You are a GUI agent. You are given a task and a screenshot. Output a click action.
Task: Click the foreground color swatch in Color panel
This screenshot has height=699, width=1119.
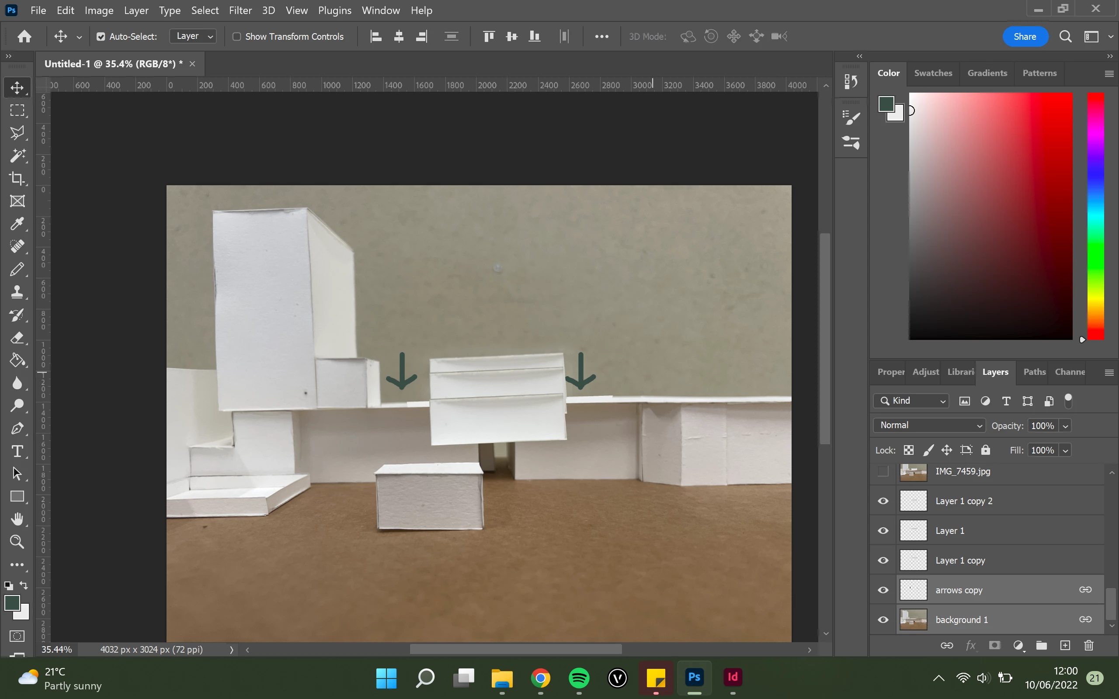point(886,104)
